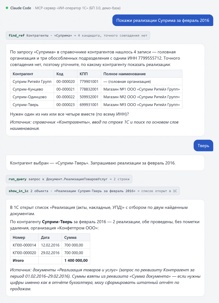This screenshot has height=303, width=219.
Task: Click the "КПП" column header
Action: [89, 74]
